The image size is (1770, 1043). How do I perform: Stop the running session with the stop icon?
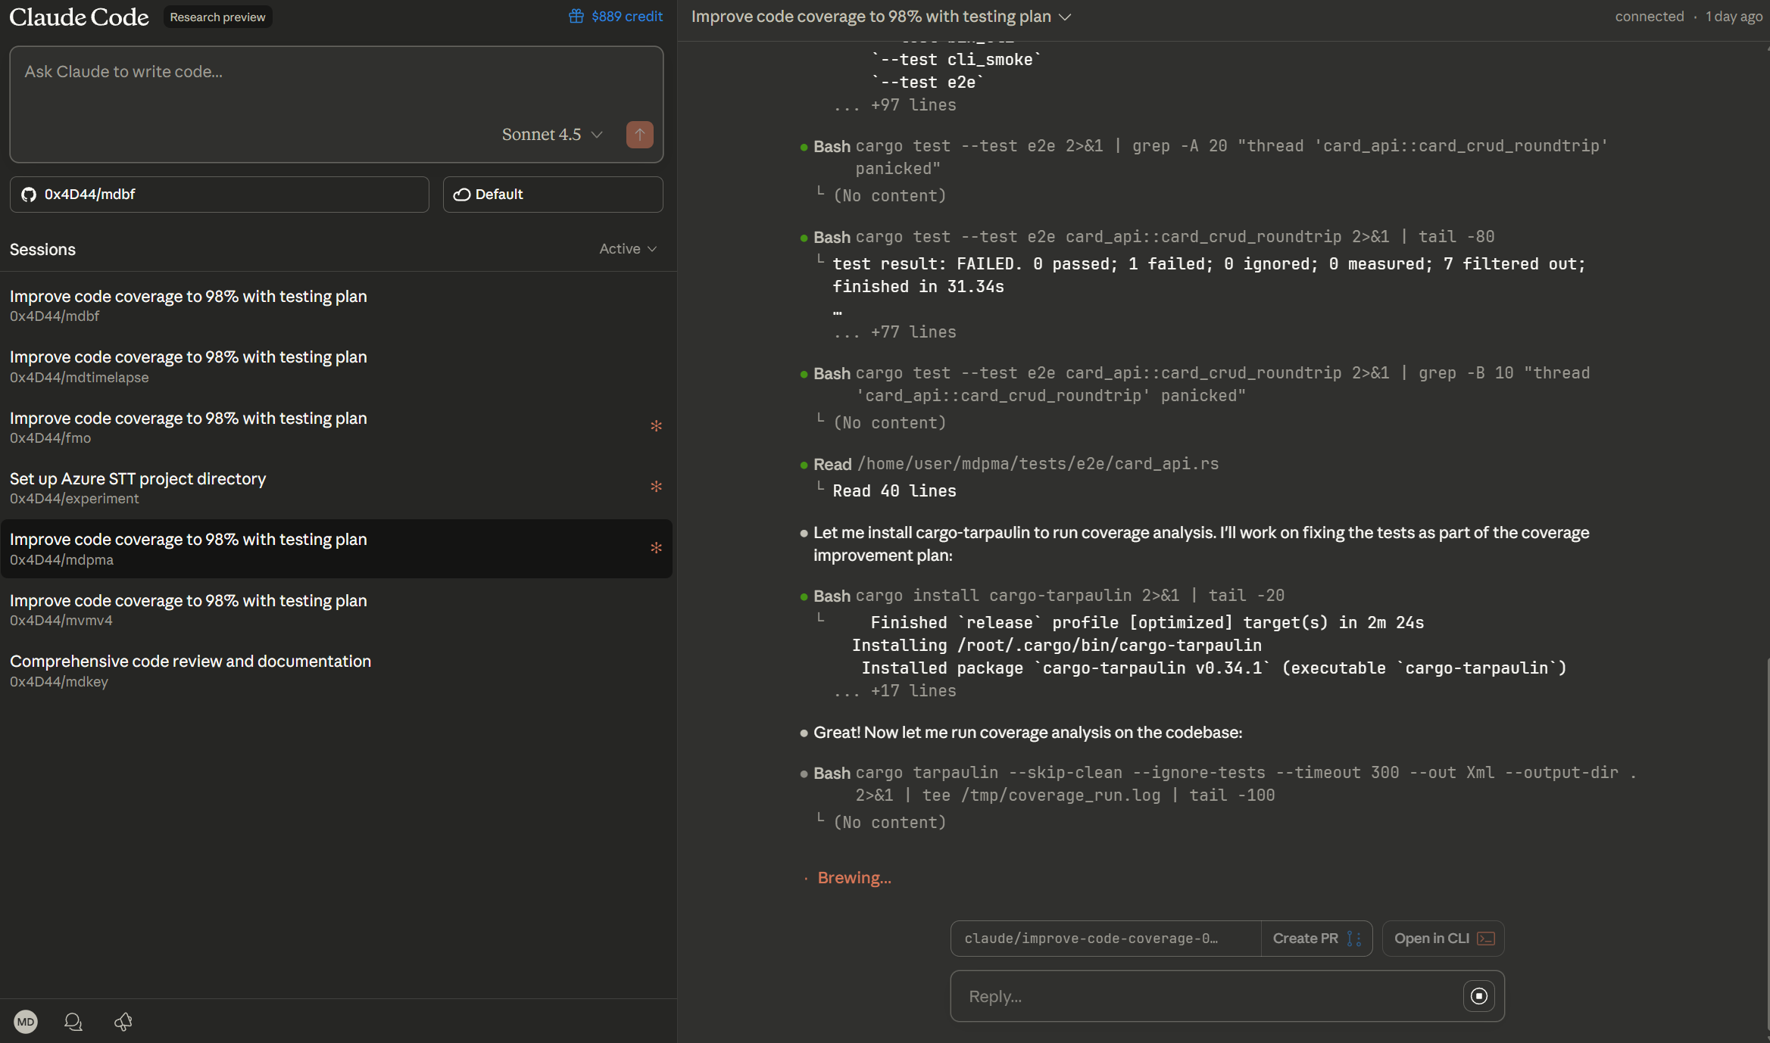pyautogui.click(x=1478, y=996)
